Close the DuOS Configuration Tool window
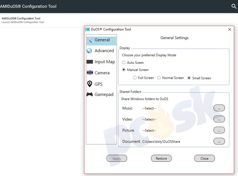 coord(230,29)
